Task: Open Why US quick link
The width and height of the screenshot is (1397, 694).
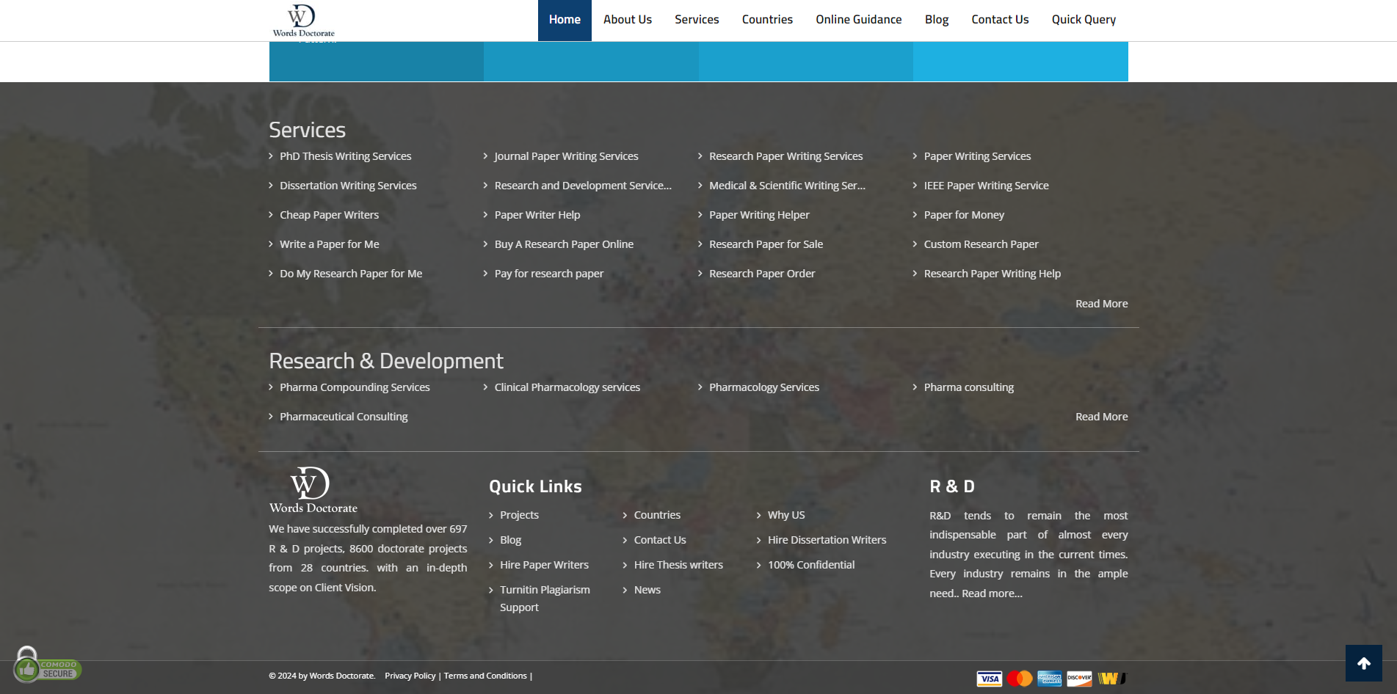Action: pos(786,515)
